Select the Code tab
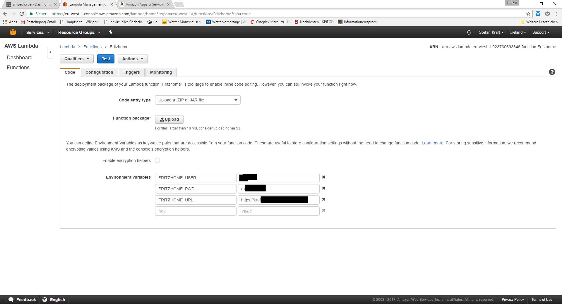The height and width of the screenshot is (304, 562). coord(70,72)
